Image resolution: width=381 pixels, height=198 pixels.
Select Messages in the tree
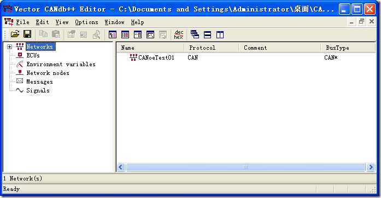39,81
